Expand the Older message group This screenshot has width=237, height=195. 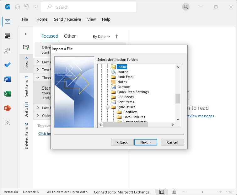tap(38, 116)
